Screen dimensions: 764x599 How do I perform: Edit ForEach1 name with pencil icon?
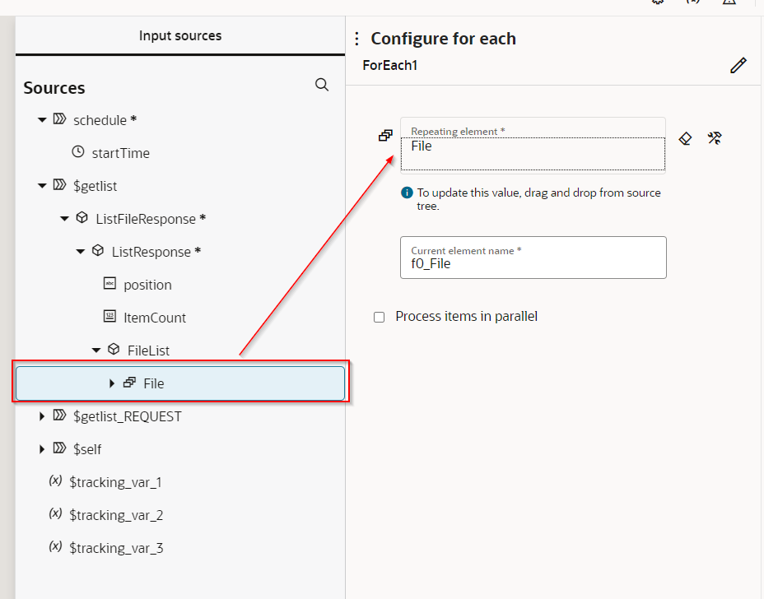tap(738, 65)
